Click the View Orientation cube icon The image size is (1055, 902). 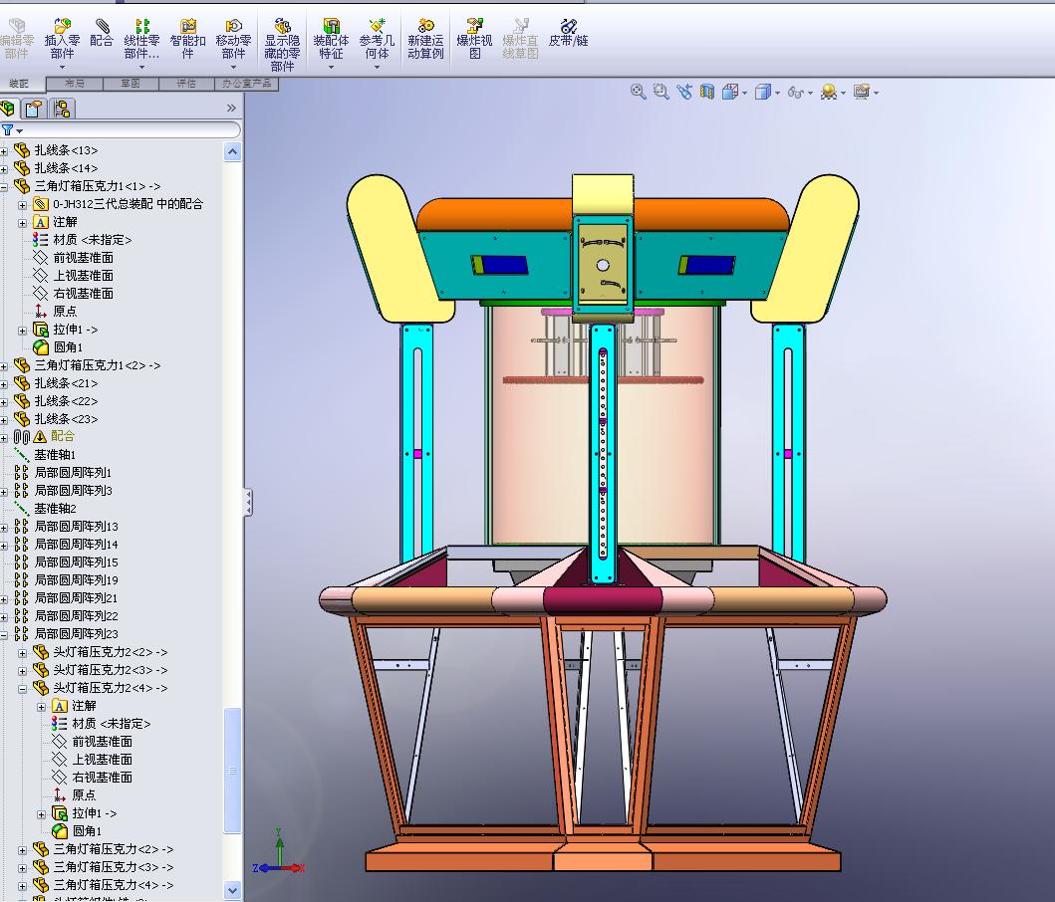[729, 92]
